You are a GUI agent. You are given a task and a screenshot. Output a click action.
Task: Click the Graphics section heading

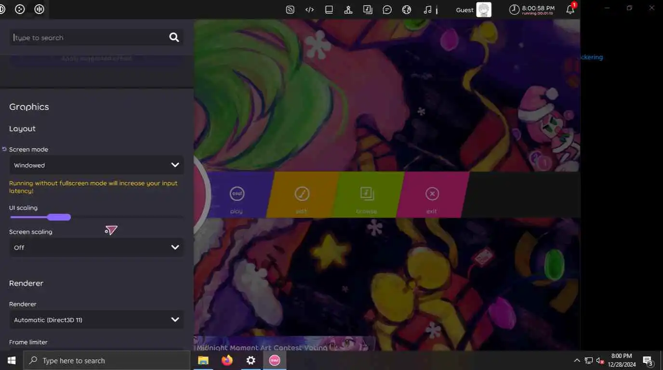pyautogui.click(x=29, y=107)
